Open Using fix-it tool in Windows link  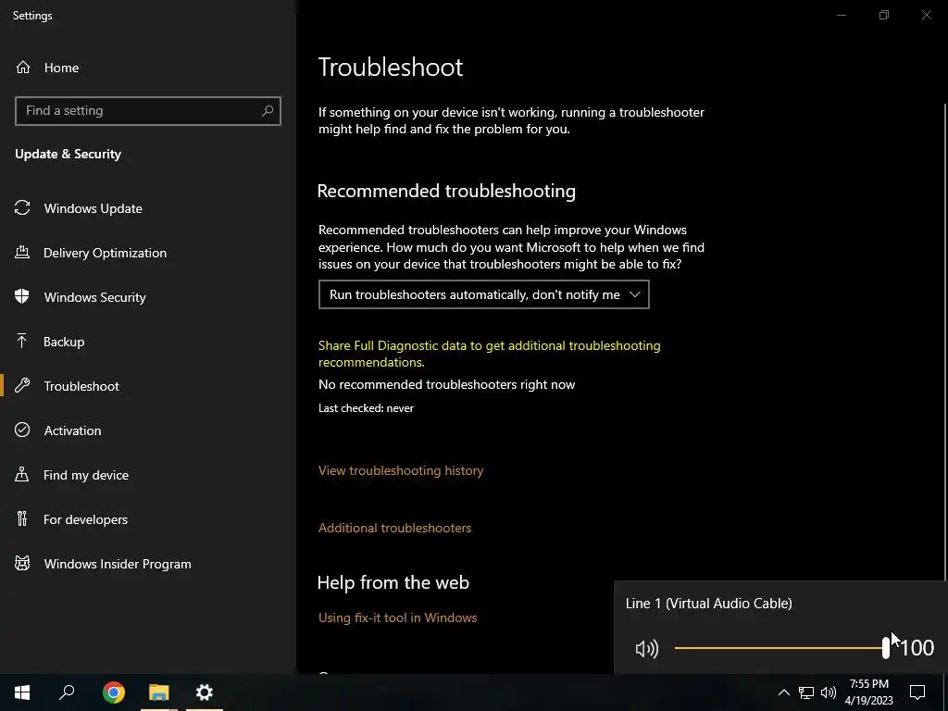pyautogui.click(x=398, y=617)
